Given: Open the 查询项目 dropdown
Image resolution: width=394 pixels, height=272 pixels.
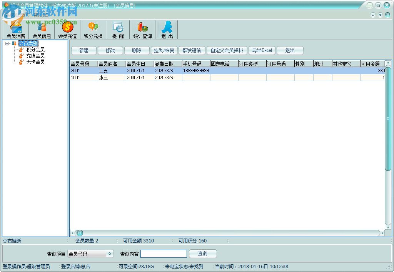Looking at the screenshot, I should [x=90, y=254].
